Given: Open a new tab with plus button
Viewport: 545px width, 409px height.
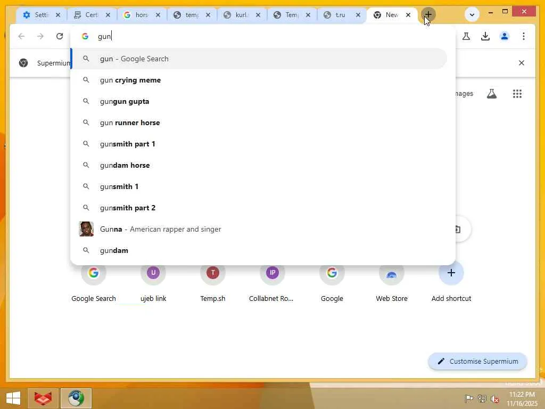Looking at the screenshot, I should 428,14.
